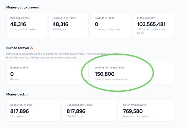
Task: Click the 23 transfers note
Action: 17,116
